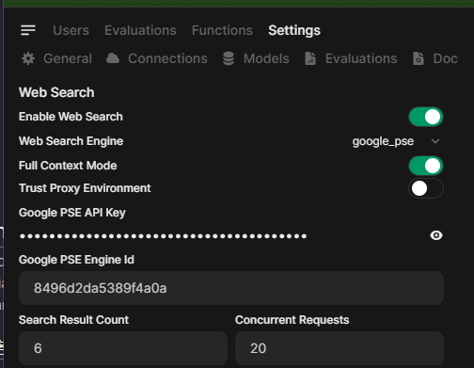Enable Trust Proxy Environment toggle
This screenshot has width=474, height=368.
(426, 188)
